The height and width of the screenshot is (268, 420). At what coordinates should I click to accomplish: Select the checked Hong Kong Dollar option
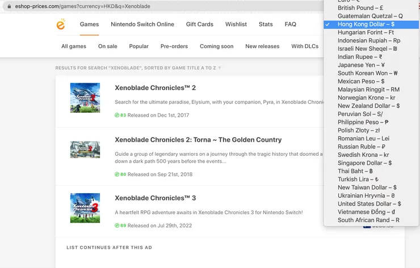(x=371, y=24)
